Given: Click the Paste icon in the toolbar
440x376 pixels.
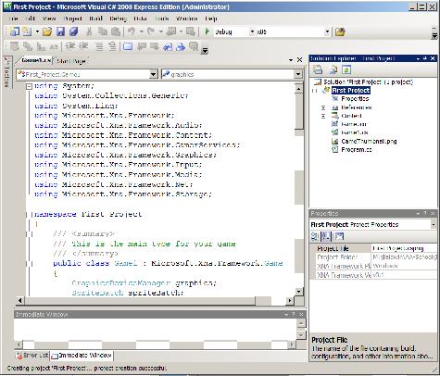Looking at the screenshot, I should point(116,31).
